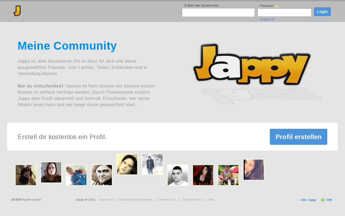Open photo of person sitting near tent
345x216 pixels.
pos(228,175)
